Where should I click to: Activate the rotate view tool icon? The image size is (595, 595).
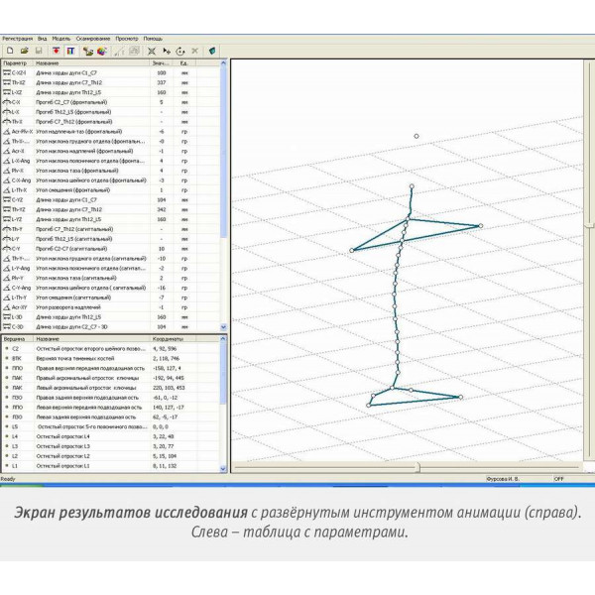coord(180,51)
